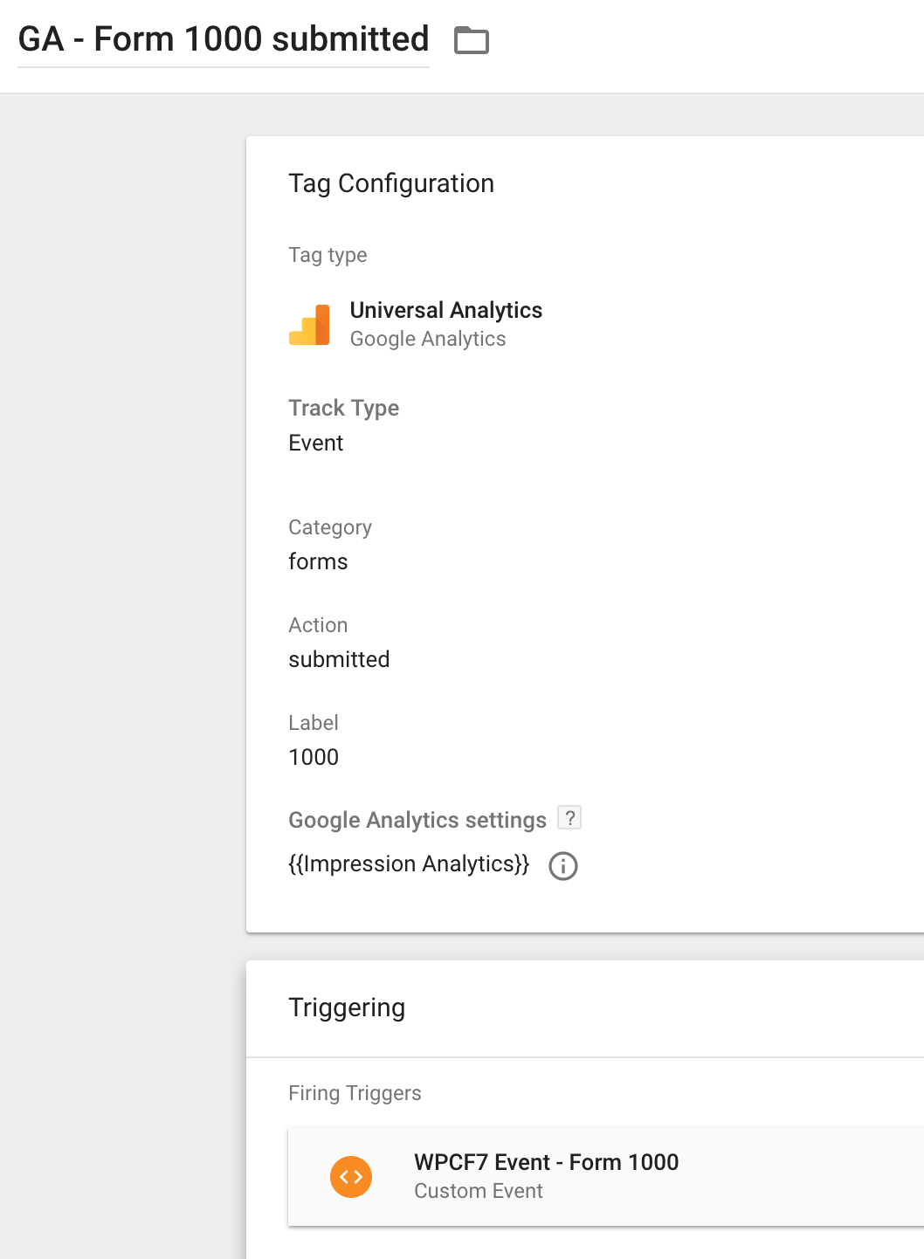Click the Firing Triggers label
Viewport: 924px width, 1259px height.
click(355, 1093)
